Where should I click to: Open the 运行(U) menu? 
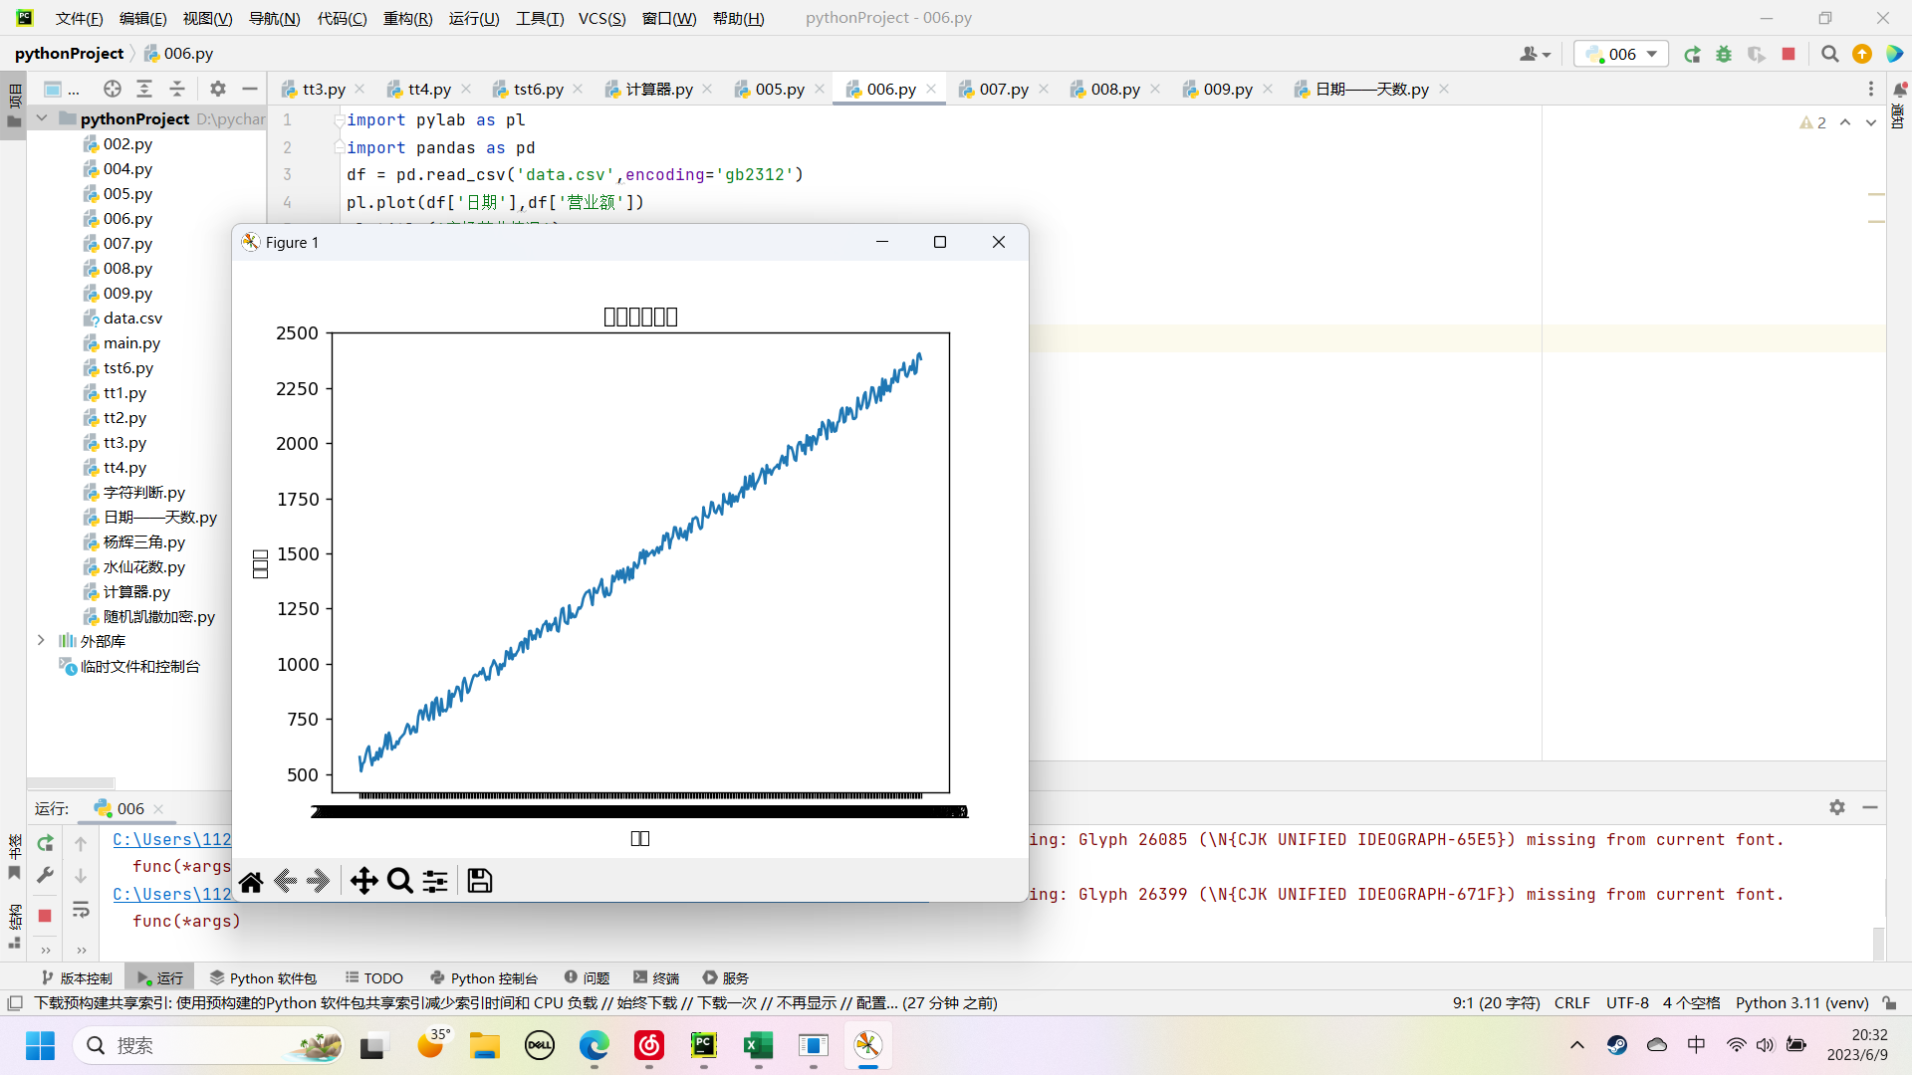474,18
